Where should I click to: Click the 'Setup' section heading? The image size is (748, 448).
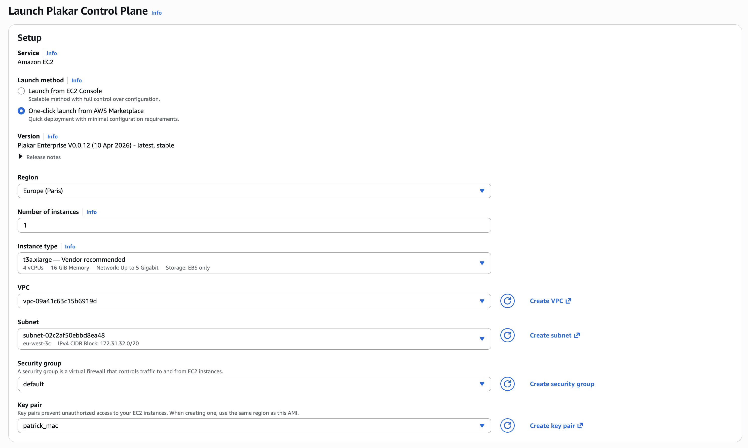(x=29, y=38)
